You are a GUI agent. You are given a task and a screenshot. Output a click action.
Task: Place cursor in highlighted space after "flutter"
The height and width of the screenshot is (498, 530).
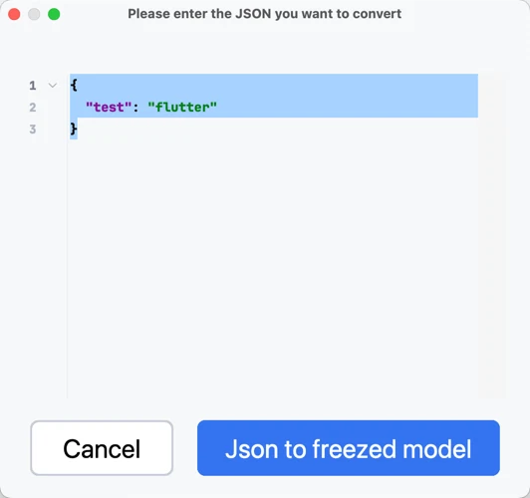(x=348, y=108)
